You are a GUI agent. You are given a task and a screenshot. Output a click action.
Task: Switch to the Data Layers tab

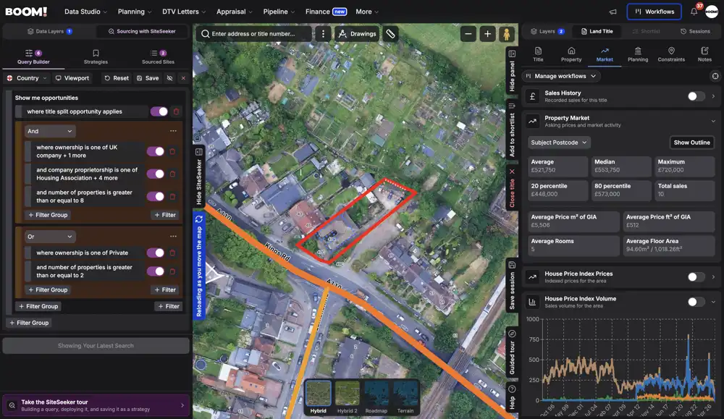point(49,31)
